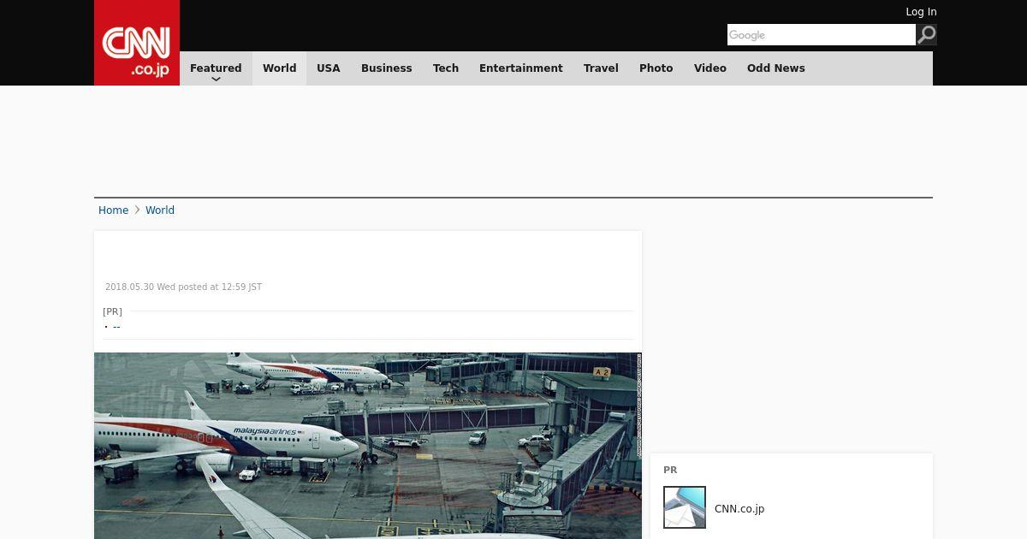Viewport: 1027px width, 539px height.
Task: Open the Entertainment section
Action: pyautogui.click(x=521, y=68)
